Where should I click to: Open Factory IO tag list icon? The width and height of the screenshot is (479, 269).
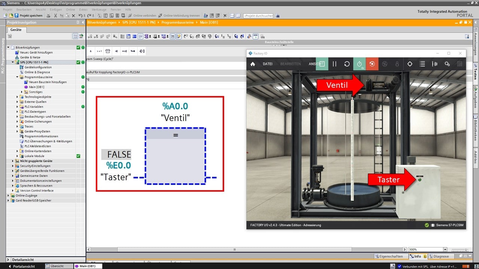tap(422, 64)
